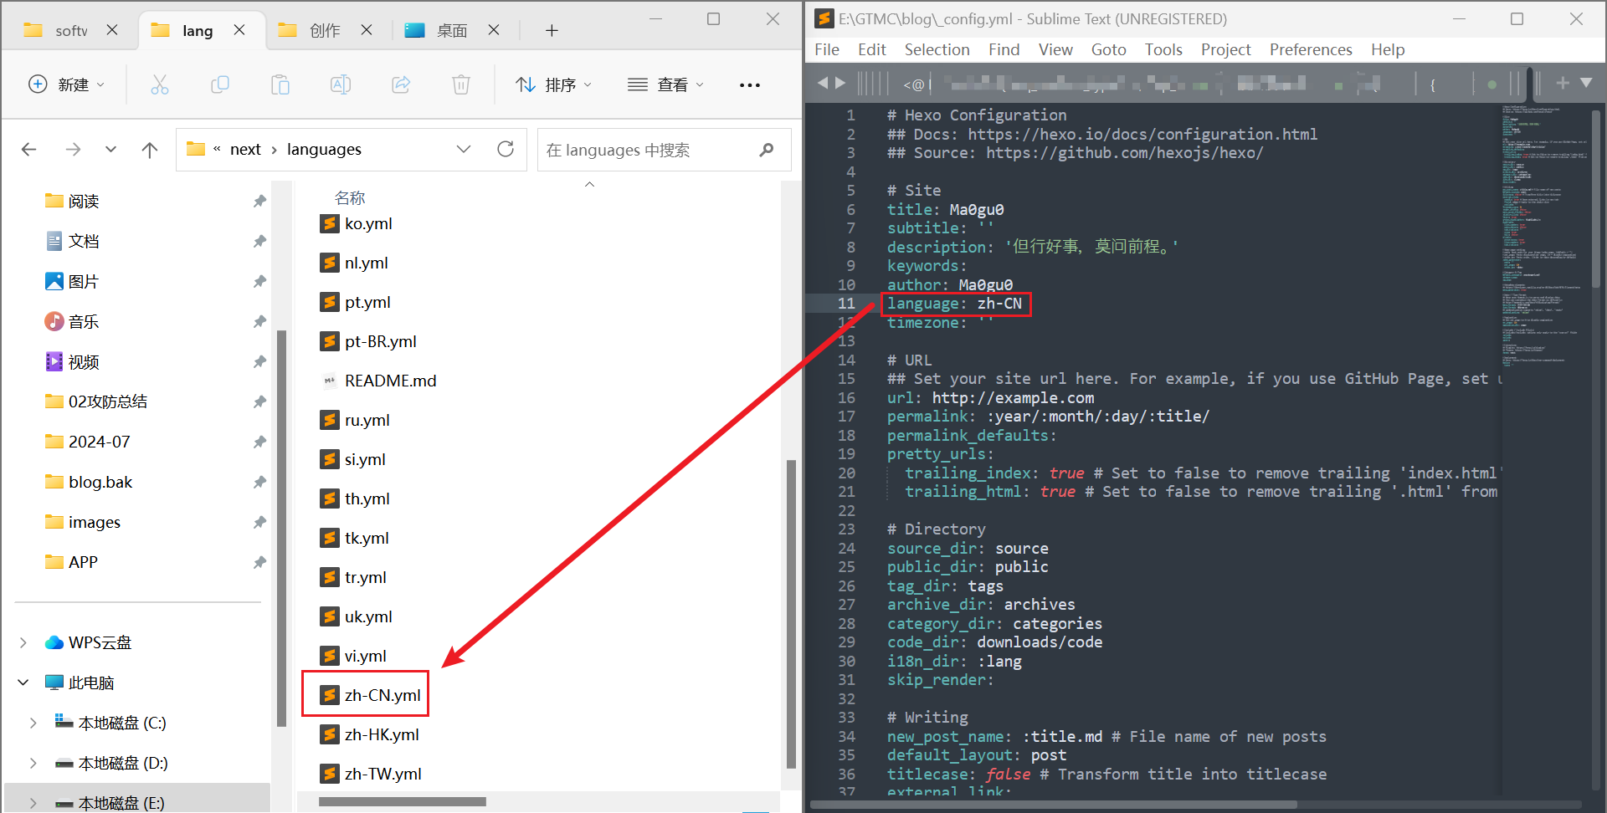The image size is (1607, 813).
Task: Close the 'softv' Explorer tab
Action: pyautogui.click(x=112, y=30)
